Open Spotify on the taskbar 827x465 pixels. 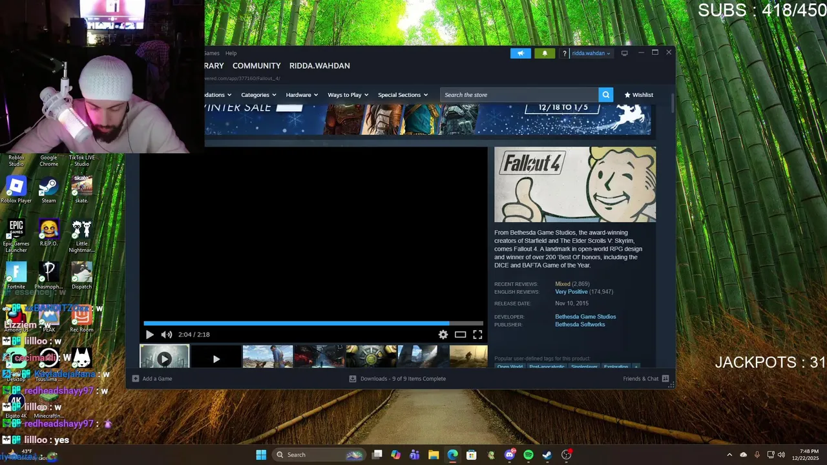pyautogui.click(x=529, y=455)
